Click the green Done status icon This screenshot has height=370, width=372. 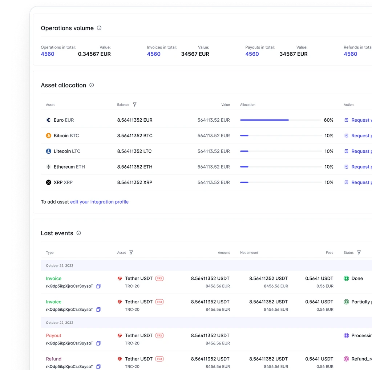[x=346, y=279]
